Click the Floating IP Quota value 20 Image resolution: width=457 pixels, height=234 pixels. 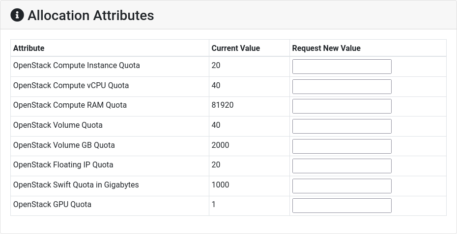[x=216, y=164]
